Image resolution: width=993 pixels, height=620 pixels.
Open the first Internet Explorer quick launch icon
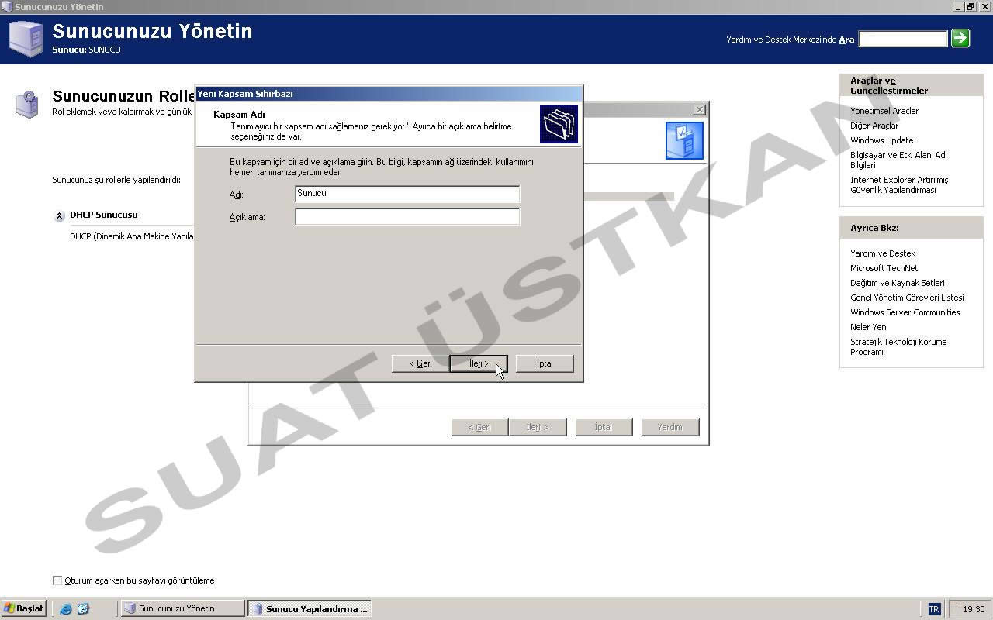click(x=66, y=609)
